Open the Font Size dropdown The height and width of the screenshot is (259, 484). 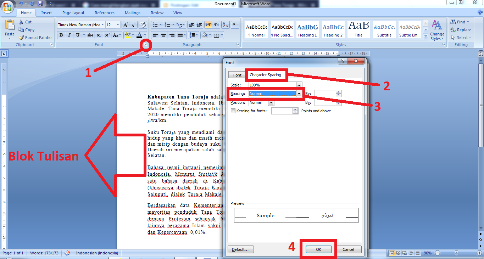pos(117,25)
